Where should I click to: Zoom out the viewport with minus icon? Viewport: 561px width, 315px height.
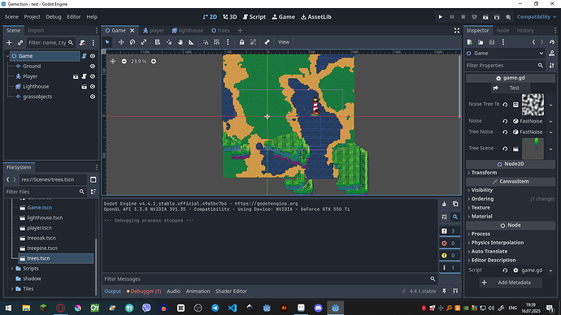[124, 62]
